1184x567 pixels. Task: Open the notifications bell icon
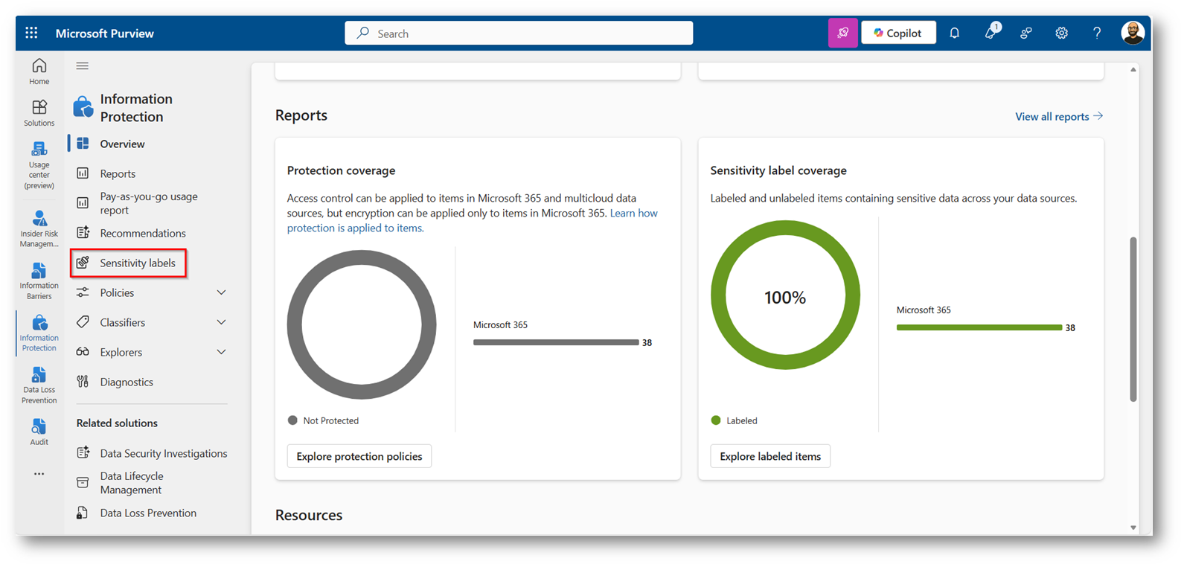click(x=954, y=33)
